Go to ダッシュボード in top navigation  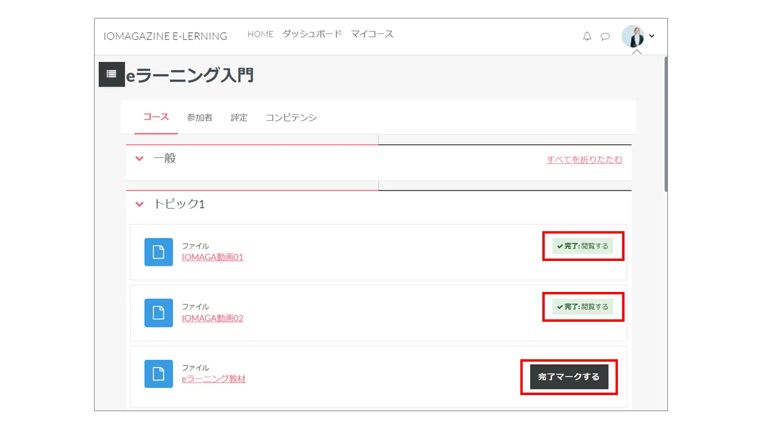tap(312, 34)
